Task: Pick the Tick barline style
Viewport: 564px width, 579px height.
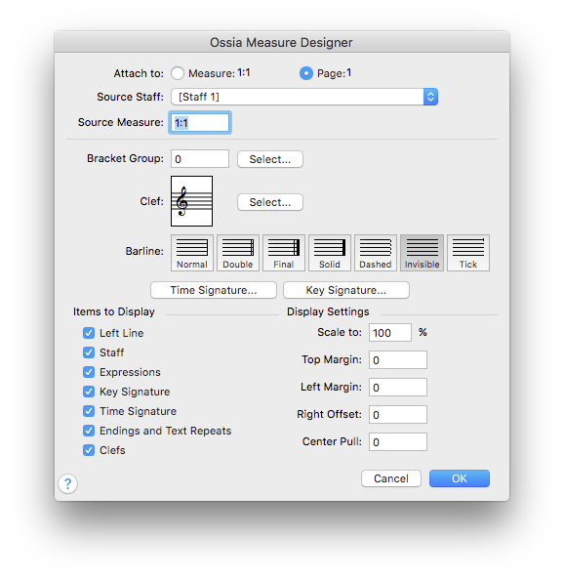Action: click(x=468, y=253)
